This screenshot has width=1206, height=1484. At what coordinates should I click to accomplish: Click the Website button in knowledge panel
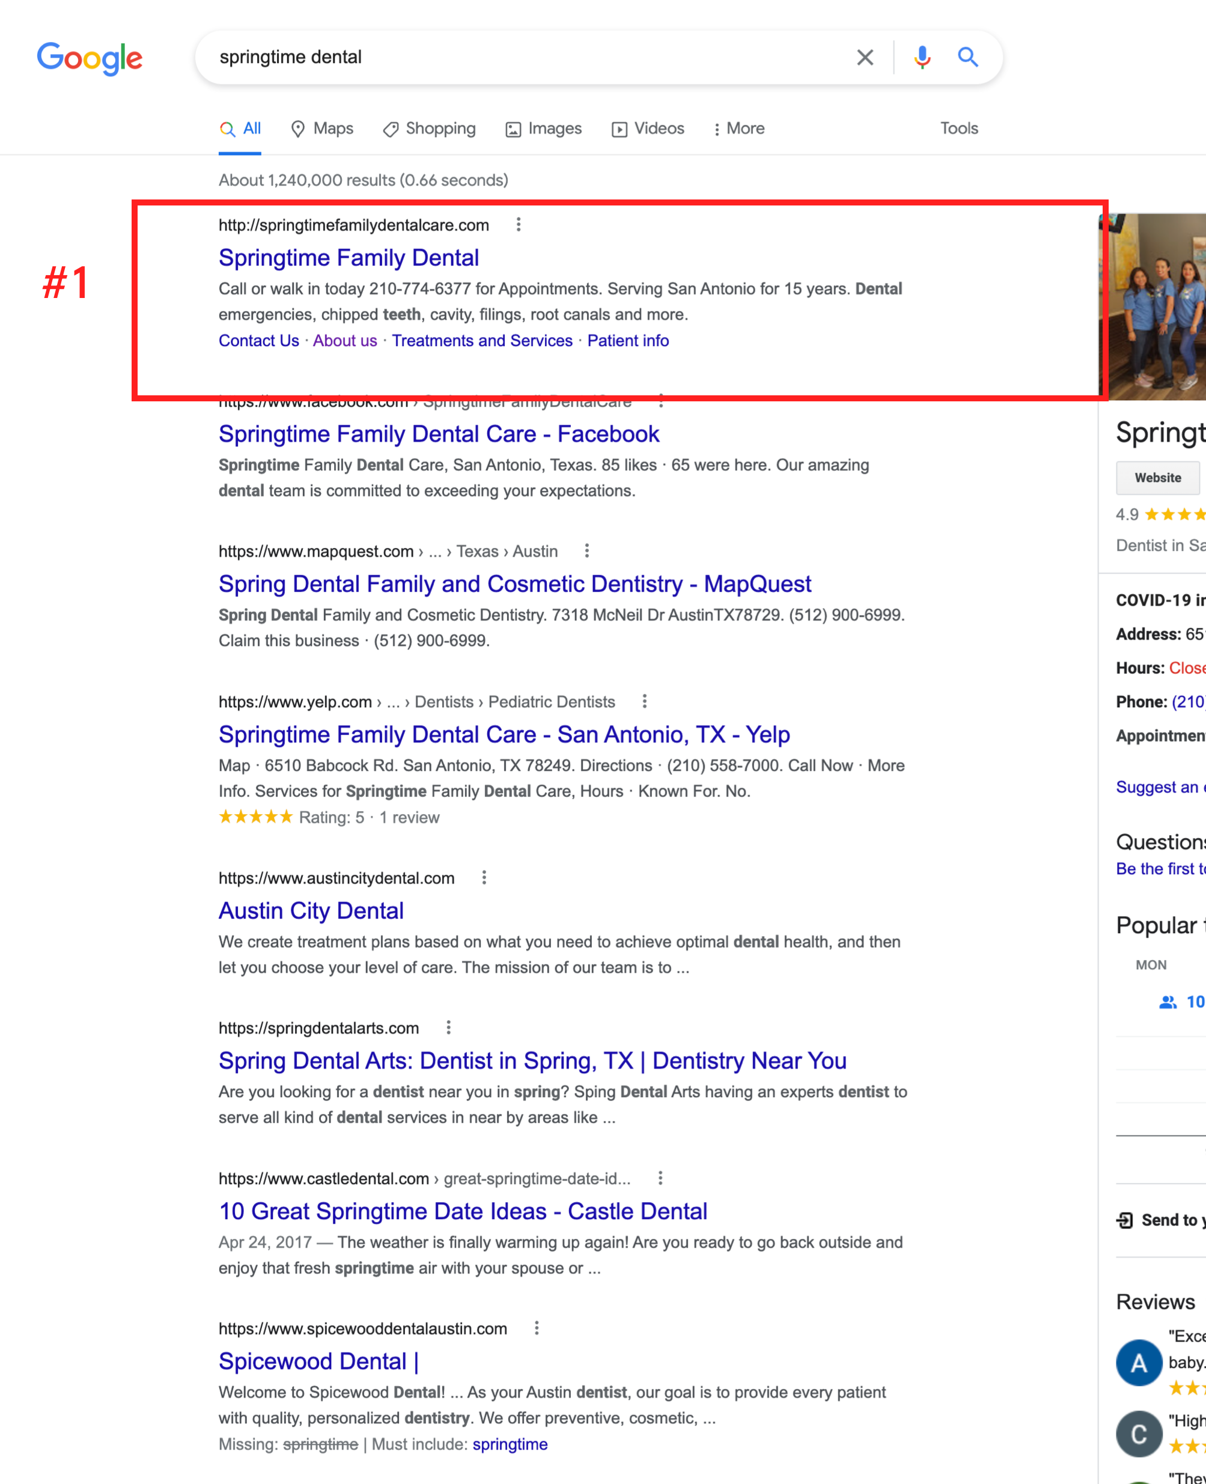(1157, 478)
